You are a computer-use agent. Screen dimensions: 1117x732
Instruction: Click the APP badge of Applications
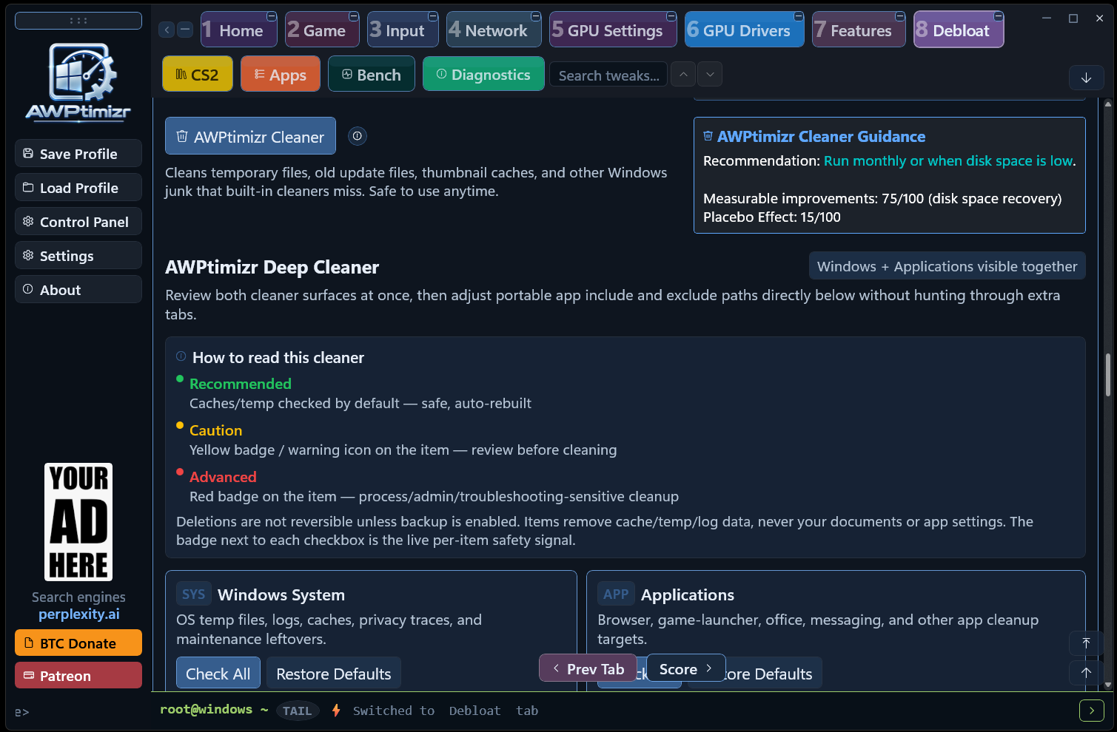pos(616,594)
